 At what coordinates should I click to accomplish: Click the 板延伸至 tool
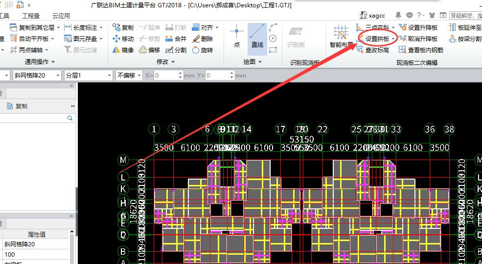tap(465, 28)
